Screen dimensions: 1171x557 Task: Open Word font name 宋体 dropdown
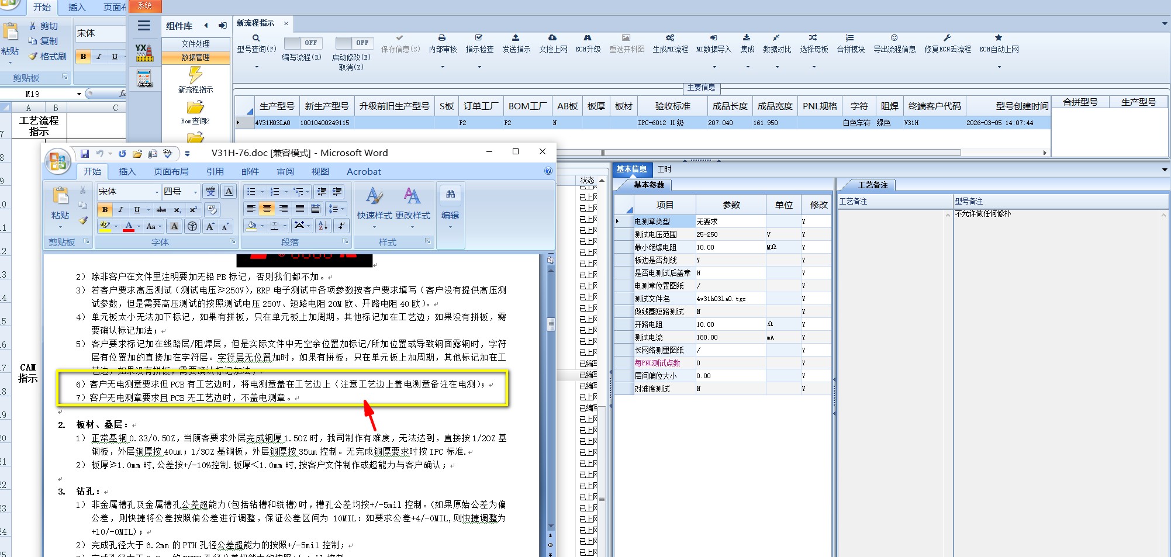point(157,192)
